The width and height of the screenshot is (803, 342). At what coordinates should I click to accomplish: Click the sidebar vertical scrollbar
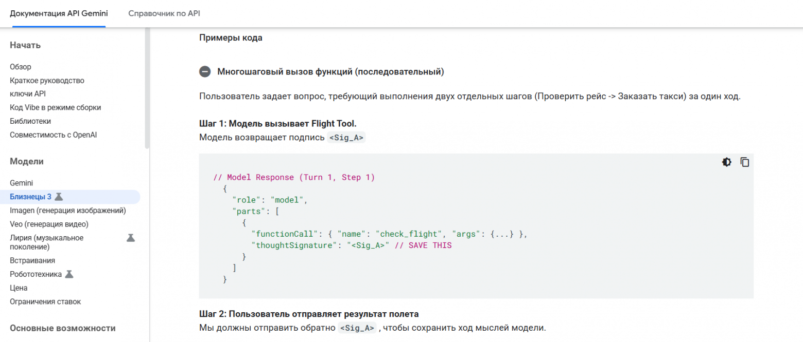147,87
